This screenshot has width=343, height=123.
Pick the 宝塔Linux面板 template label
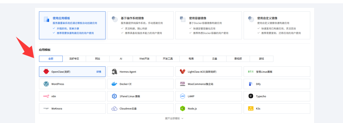264,72
